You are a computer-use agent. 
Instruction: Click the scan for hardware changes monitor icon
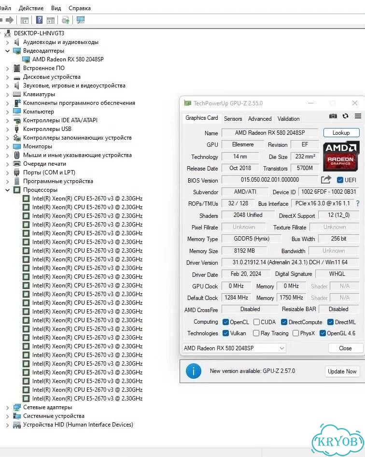pos(81,20)
